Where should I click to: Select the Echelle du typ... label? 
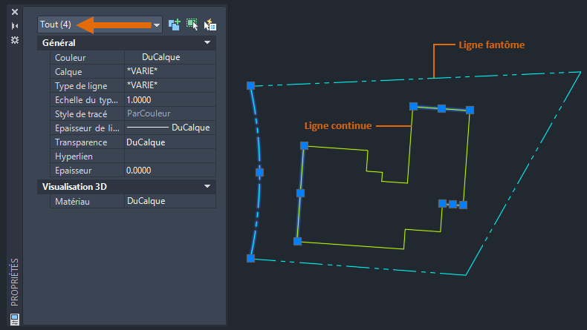click(86, 100)
